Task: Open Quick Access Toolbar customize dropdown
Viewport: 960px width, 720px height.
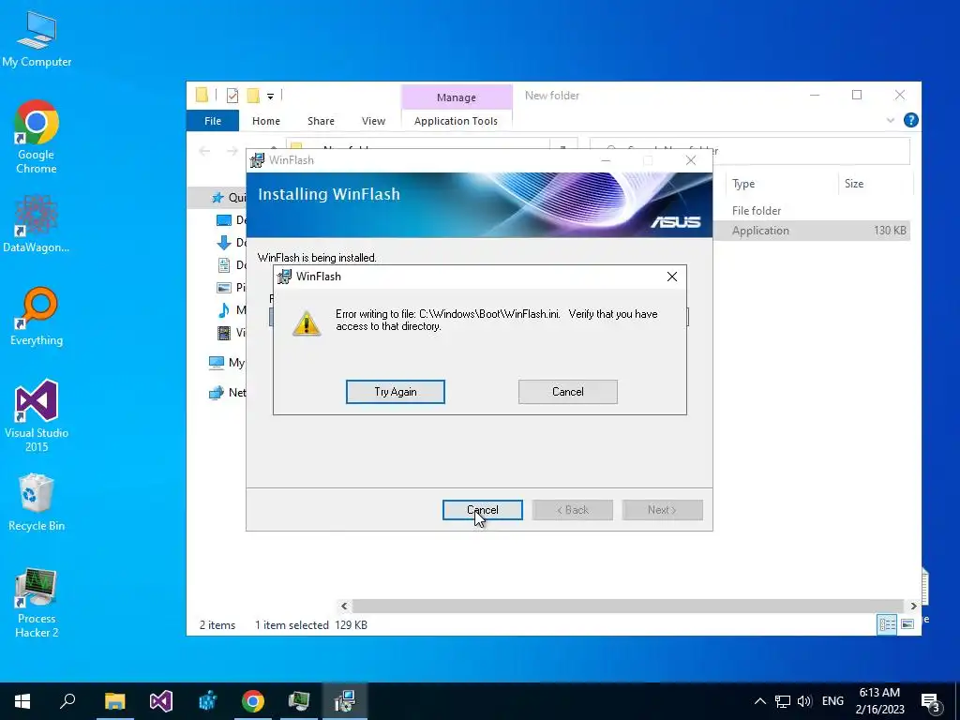Action: [270, 96]
